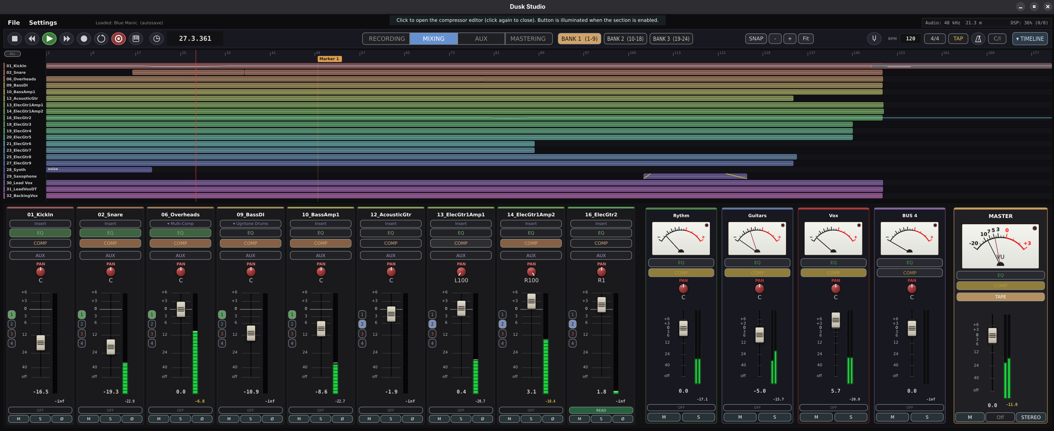Click the MASTER VU meter
1054x431 pixels.
[x=1000, y=246]
